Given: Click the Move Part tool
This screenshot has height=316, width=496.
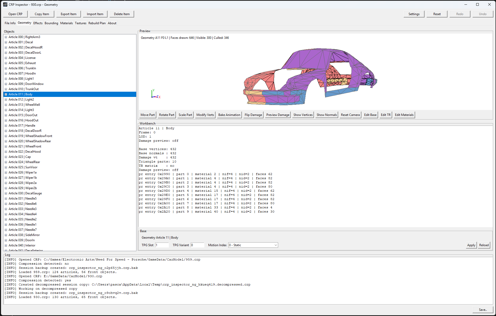Looking at the screenshot, I should (147, 115).
